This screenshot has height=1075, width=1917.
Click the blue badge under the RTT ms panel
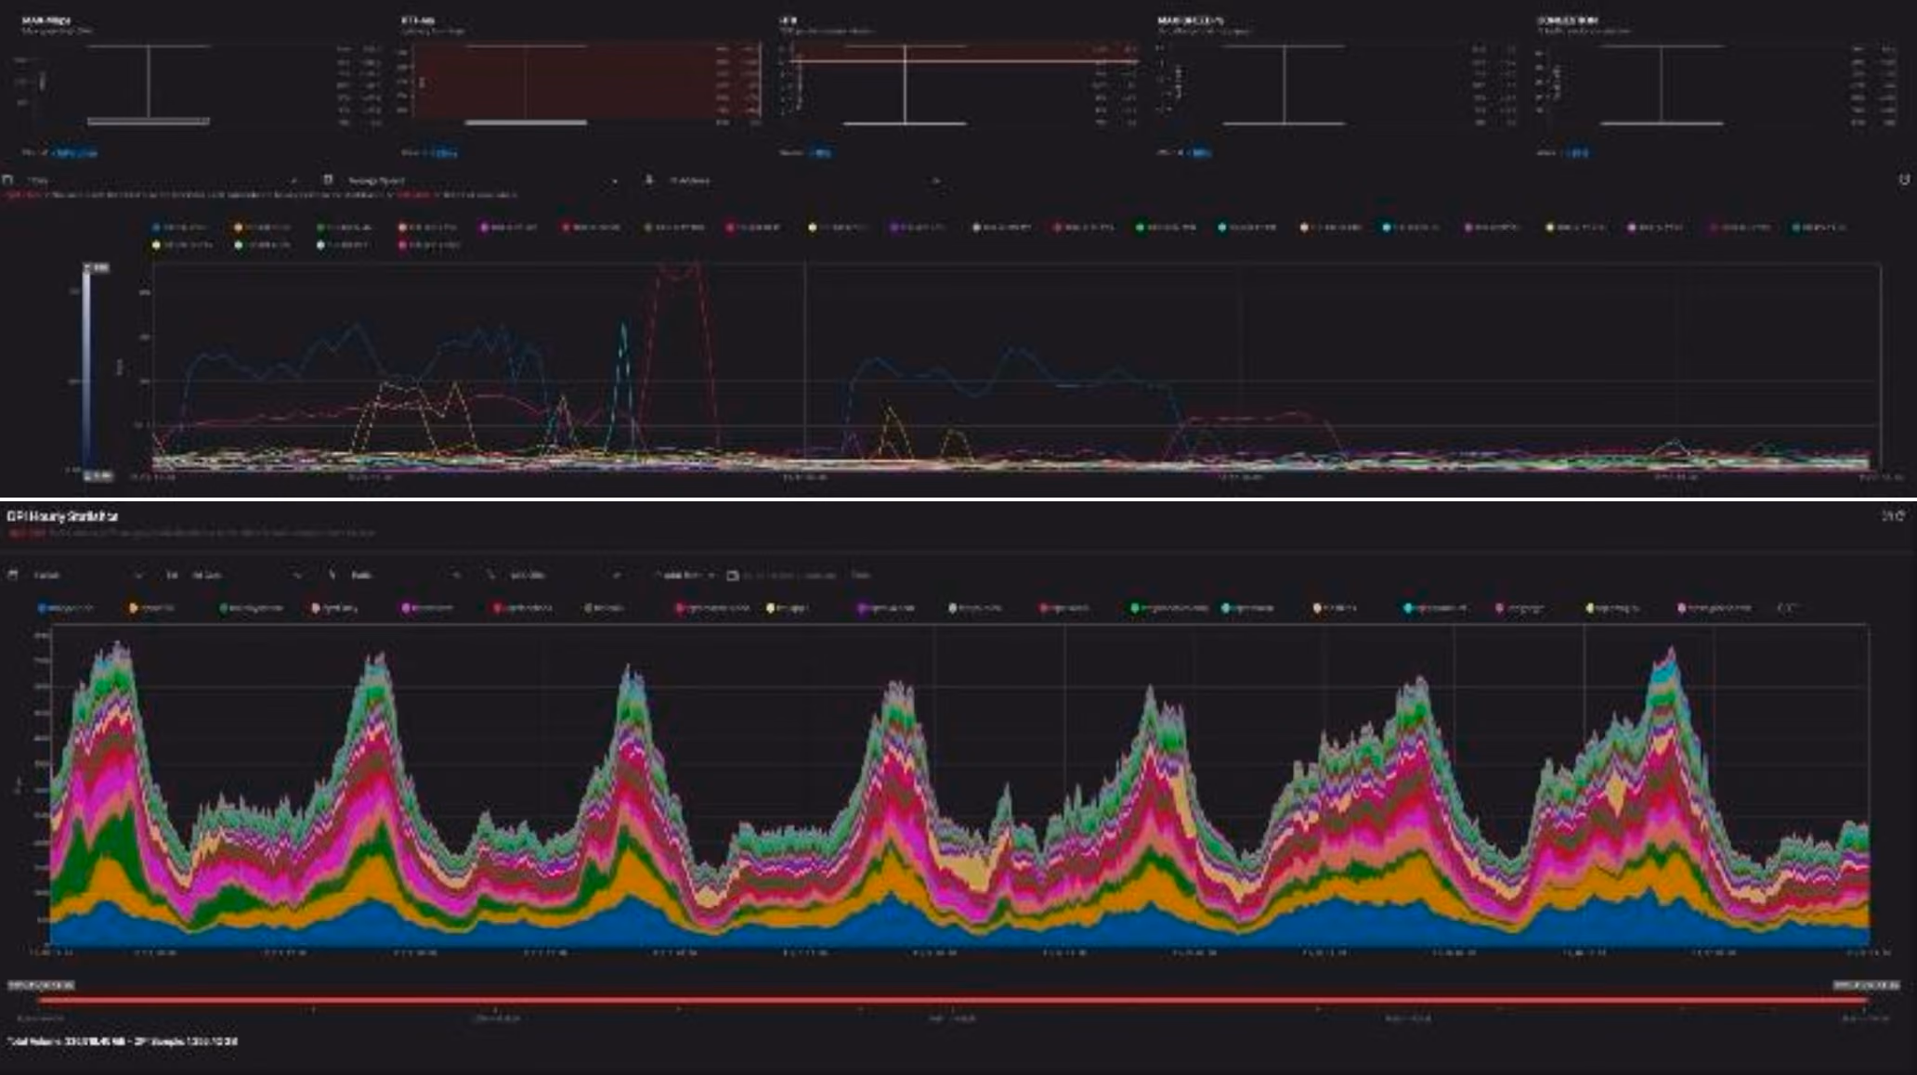pos(444,152)
